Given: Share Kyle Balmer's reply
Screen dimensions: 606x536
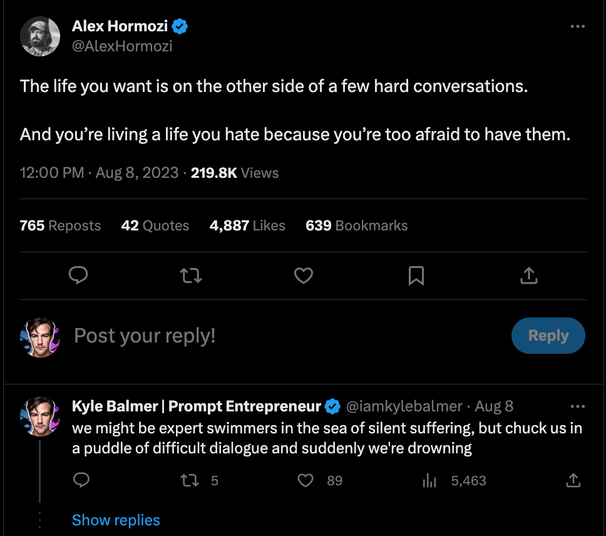Looking at the screenshot, I should [x=573, y=480].
